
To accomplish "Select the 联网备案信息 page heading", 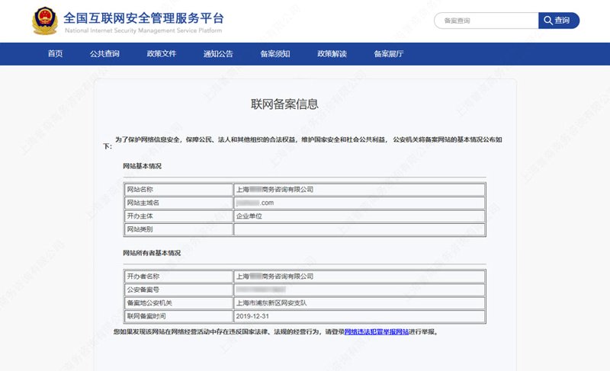I will (x=284, y=104).
